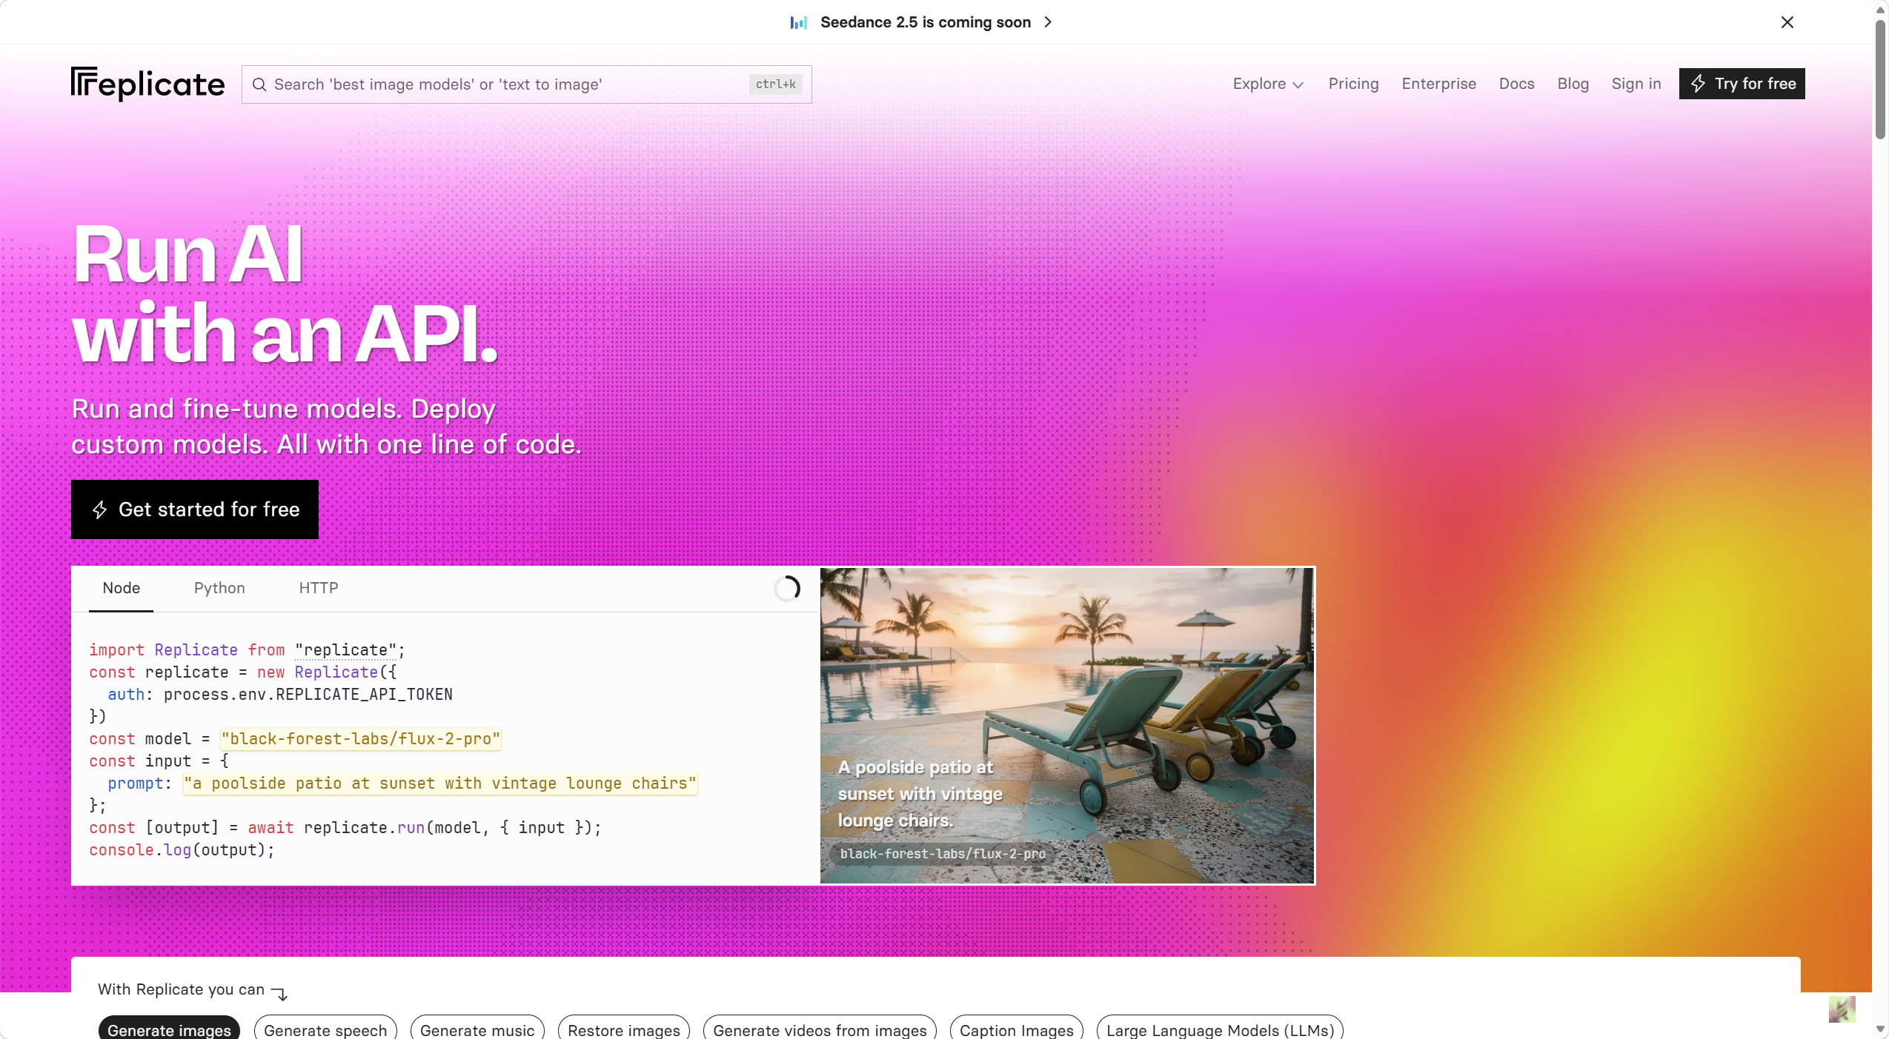1889x1039 pixels.
Task: Click the Try for free button
Action: point(1742,84)
